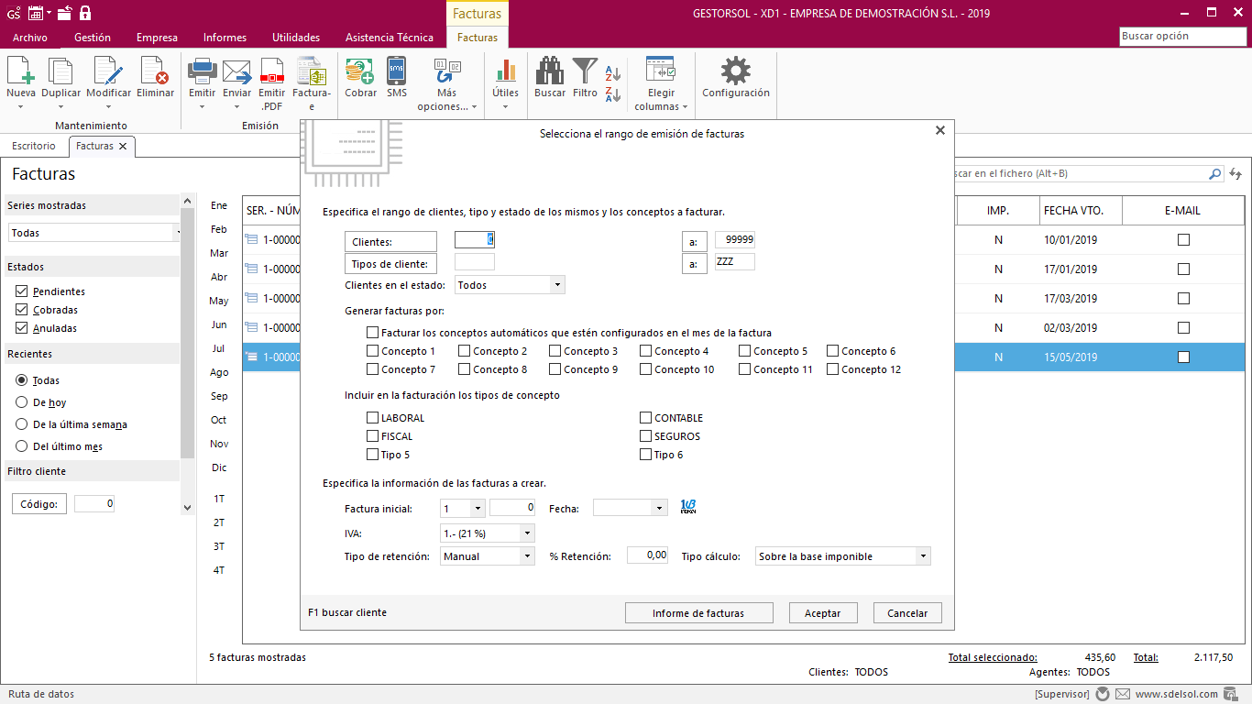Image resolution: width=1252 pixels, height=704 pixels.
Task: Expand the Tipo cálculo dropdown
Action: pos(922,556)
